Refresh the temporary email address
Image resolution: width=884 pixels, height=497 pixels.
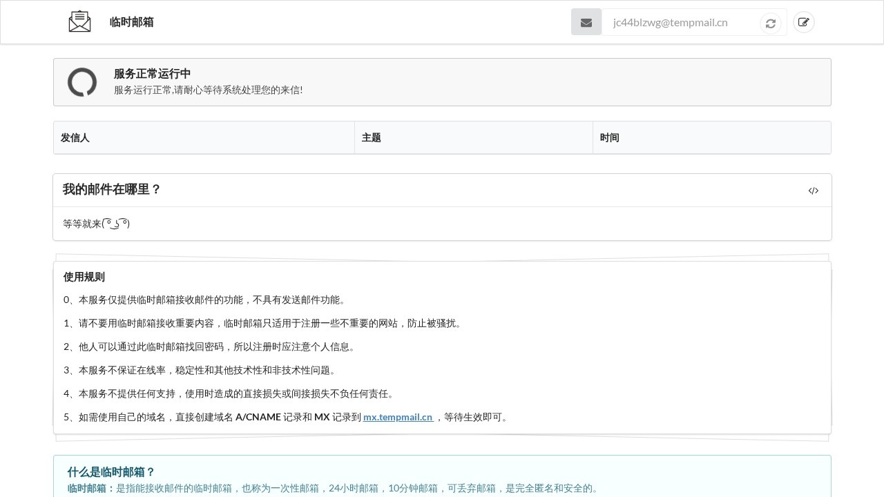click(x=771, y=23)
